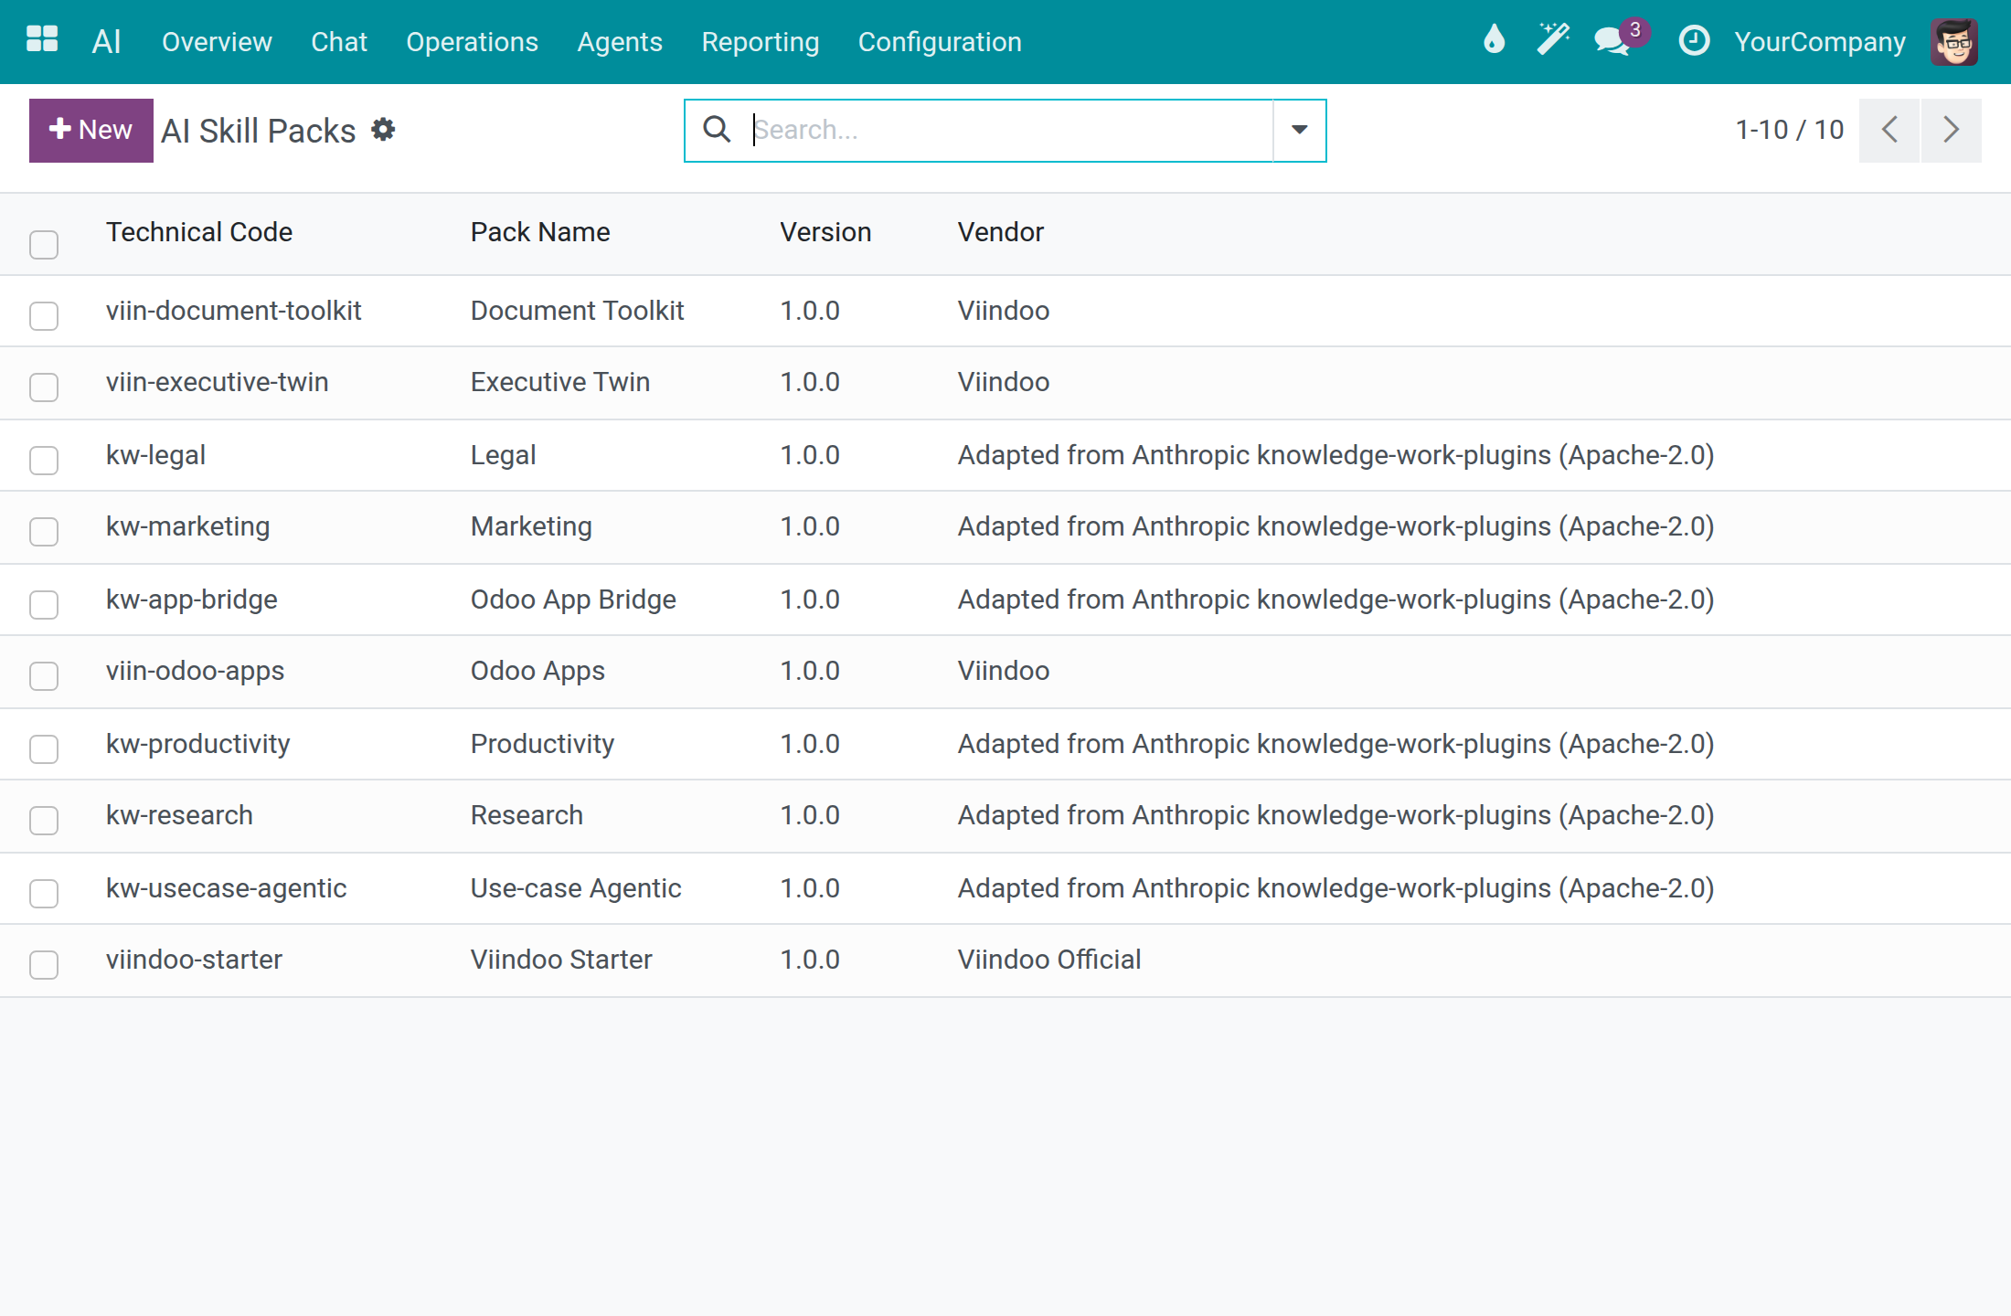
Task: Open the Configuration menu
Action: pos(940,42)
